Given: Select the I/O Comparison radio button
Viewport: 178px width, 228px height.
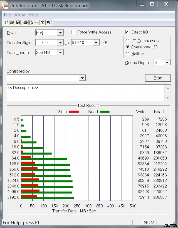Looking at the screenshot, I should point(128,41).
